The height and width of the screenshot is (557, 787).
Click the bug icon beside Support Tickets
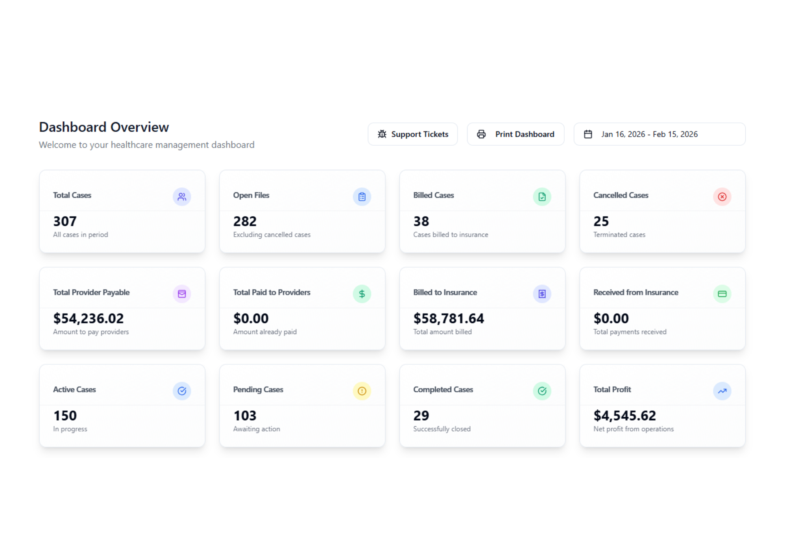382,134
